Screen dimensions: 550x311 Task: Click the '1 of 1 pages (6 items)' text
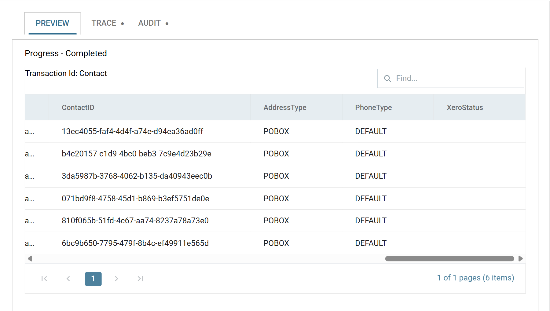tap(475, 278)
